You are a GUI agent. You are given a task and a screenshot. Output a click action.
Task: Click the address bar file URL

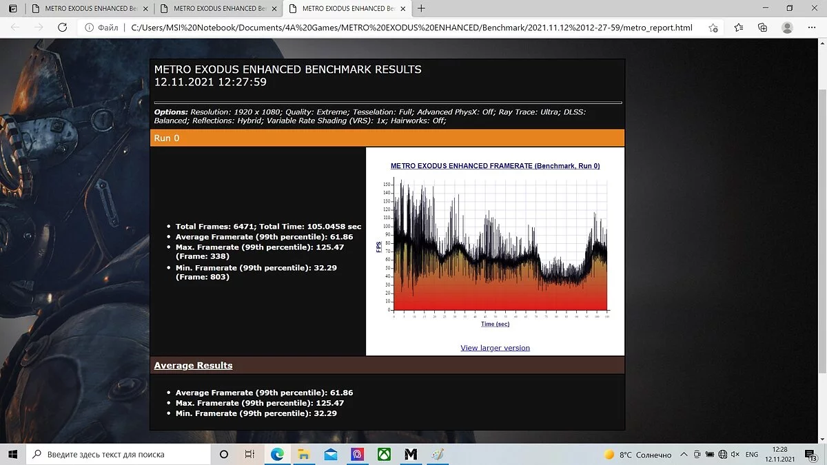411,28
